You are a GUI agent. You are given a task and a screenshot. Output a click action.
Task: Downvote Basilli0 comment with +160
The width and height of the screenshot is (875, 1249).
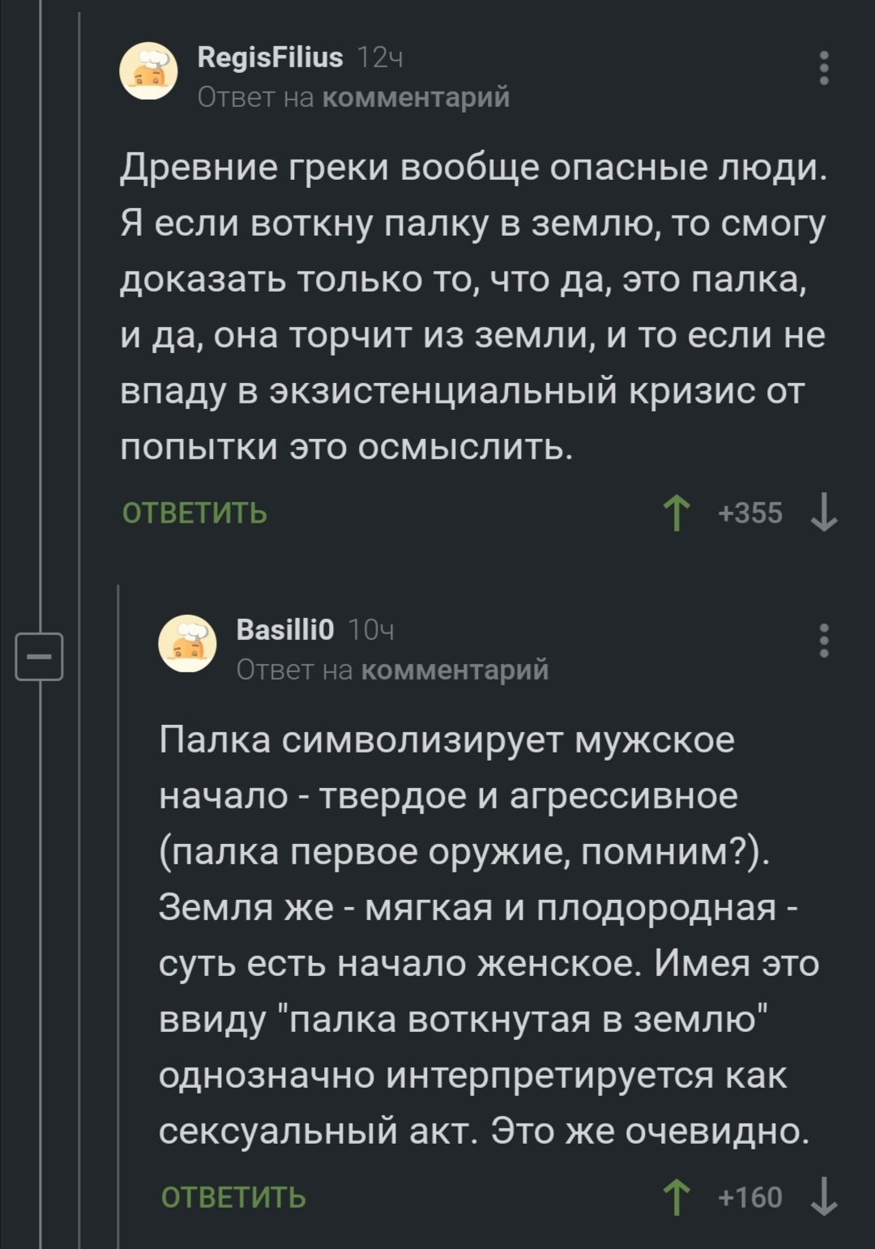(824, 1197)
